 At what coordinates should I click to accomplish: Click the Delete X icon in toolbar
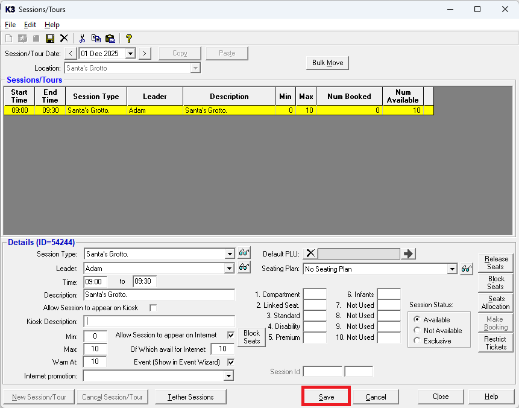(64, 38)
